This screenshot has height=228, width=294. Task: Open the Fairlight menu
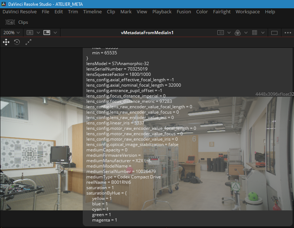(x=222, y=12)
